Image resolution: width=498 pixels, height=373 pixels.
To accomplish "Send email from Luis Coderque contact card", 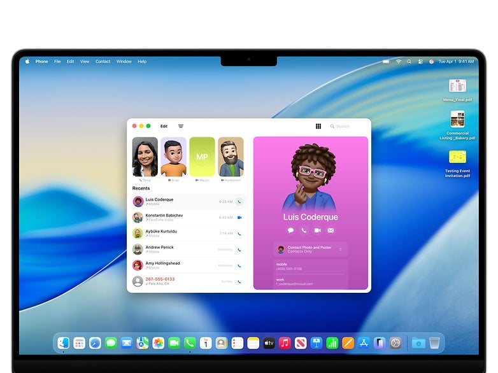I will (x=331, y=230).
